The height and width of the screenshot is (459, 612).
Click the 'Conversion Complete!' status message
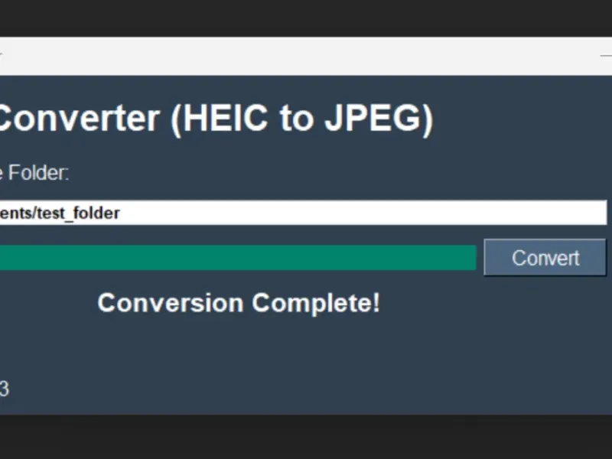point(239,303)
